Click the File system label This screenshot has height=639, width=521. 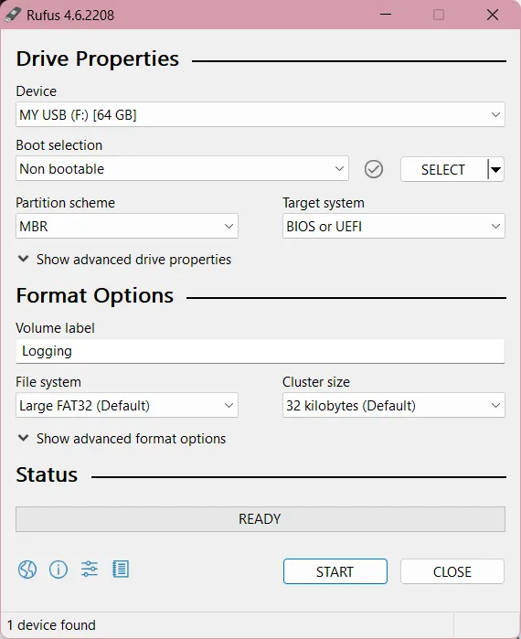pyautogui.click(x=48, y=382)
